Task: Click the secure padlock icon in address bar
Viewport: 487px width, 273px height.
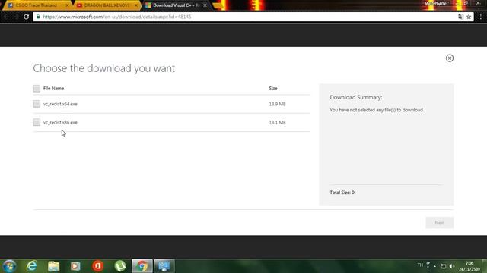Action: click(x=38, y=17)
